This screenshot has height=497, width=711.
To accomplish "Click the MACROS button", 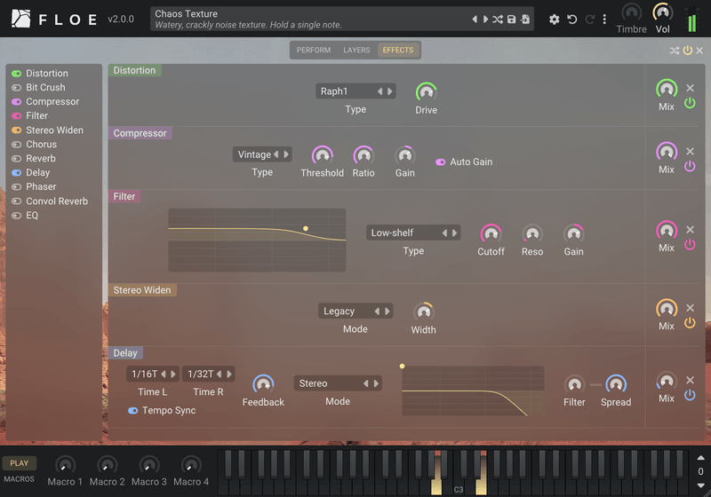I will coord(19,479).
